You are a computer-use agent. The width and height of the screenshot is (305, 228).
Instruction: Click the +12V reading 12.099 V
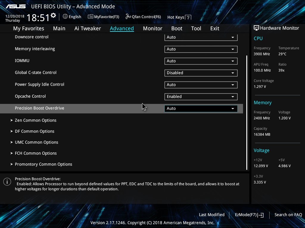click(x=261, y=166)
